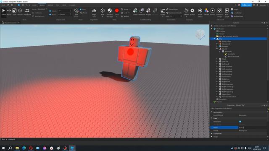The height and width of the screenshot is (151, 269).
Task: Open Collision Groups
Action: pos(219,13)
